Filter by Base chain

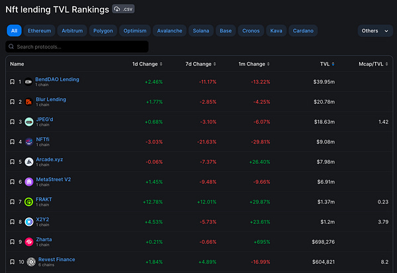pos(226,30)
